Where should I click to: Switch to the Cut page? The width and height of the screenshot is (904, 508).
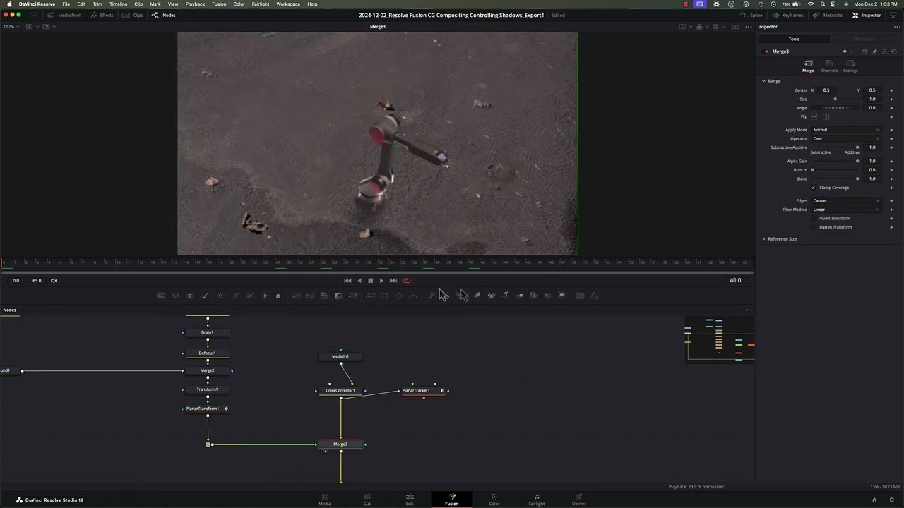(367, 500)
